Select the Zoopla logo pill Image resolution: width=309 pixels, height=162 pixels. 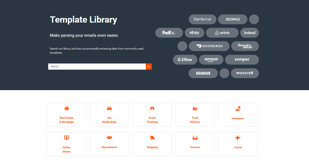click(x=233, y=19)
